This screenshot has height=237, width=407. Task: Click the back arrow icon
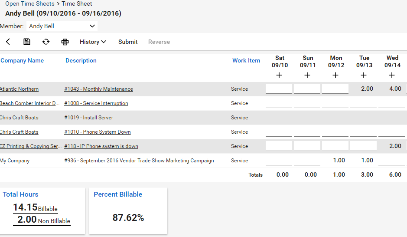[8, 42]
